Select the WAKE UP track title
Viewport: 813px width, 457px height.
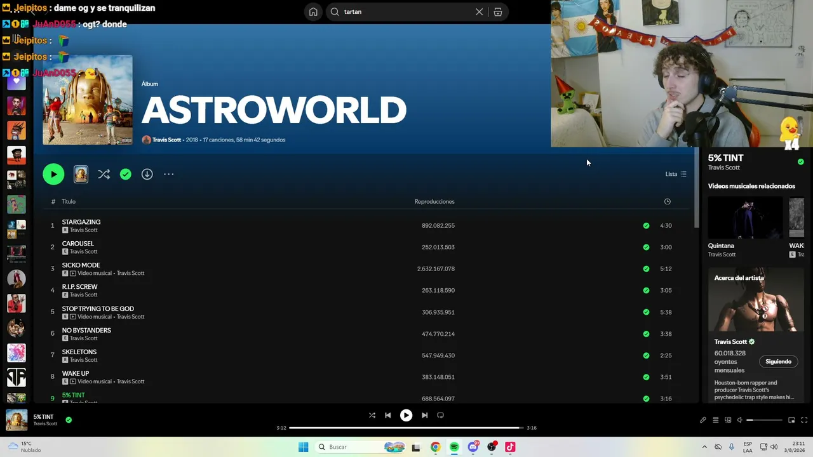tap(76, 374)
